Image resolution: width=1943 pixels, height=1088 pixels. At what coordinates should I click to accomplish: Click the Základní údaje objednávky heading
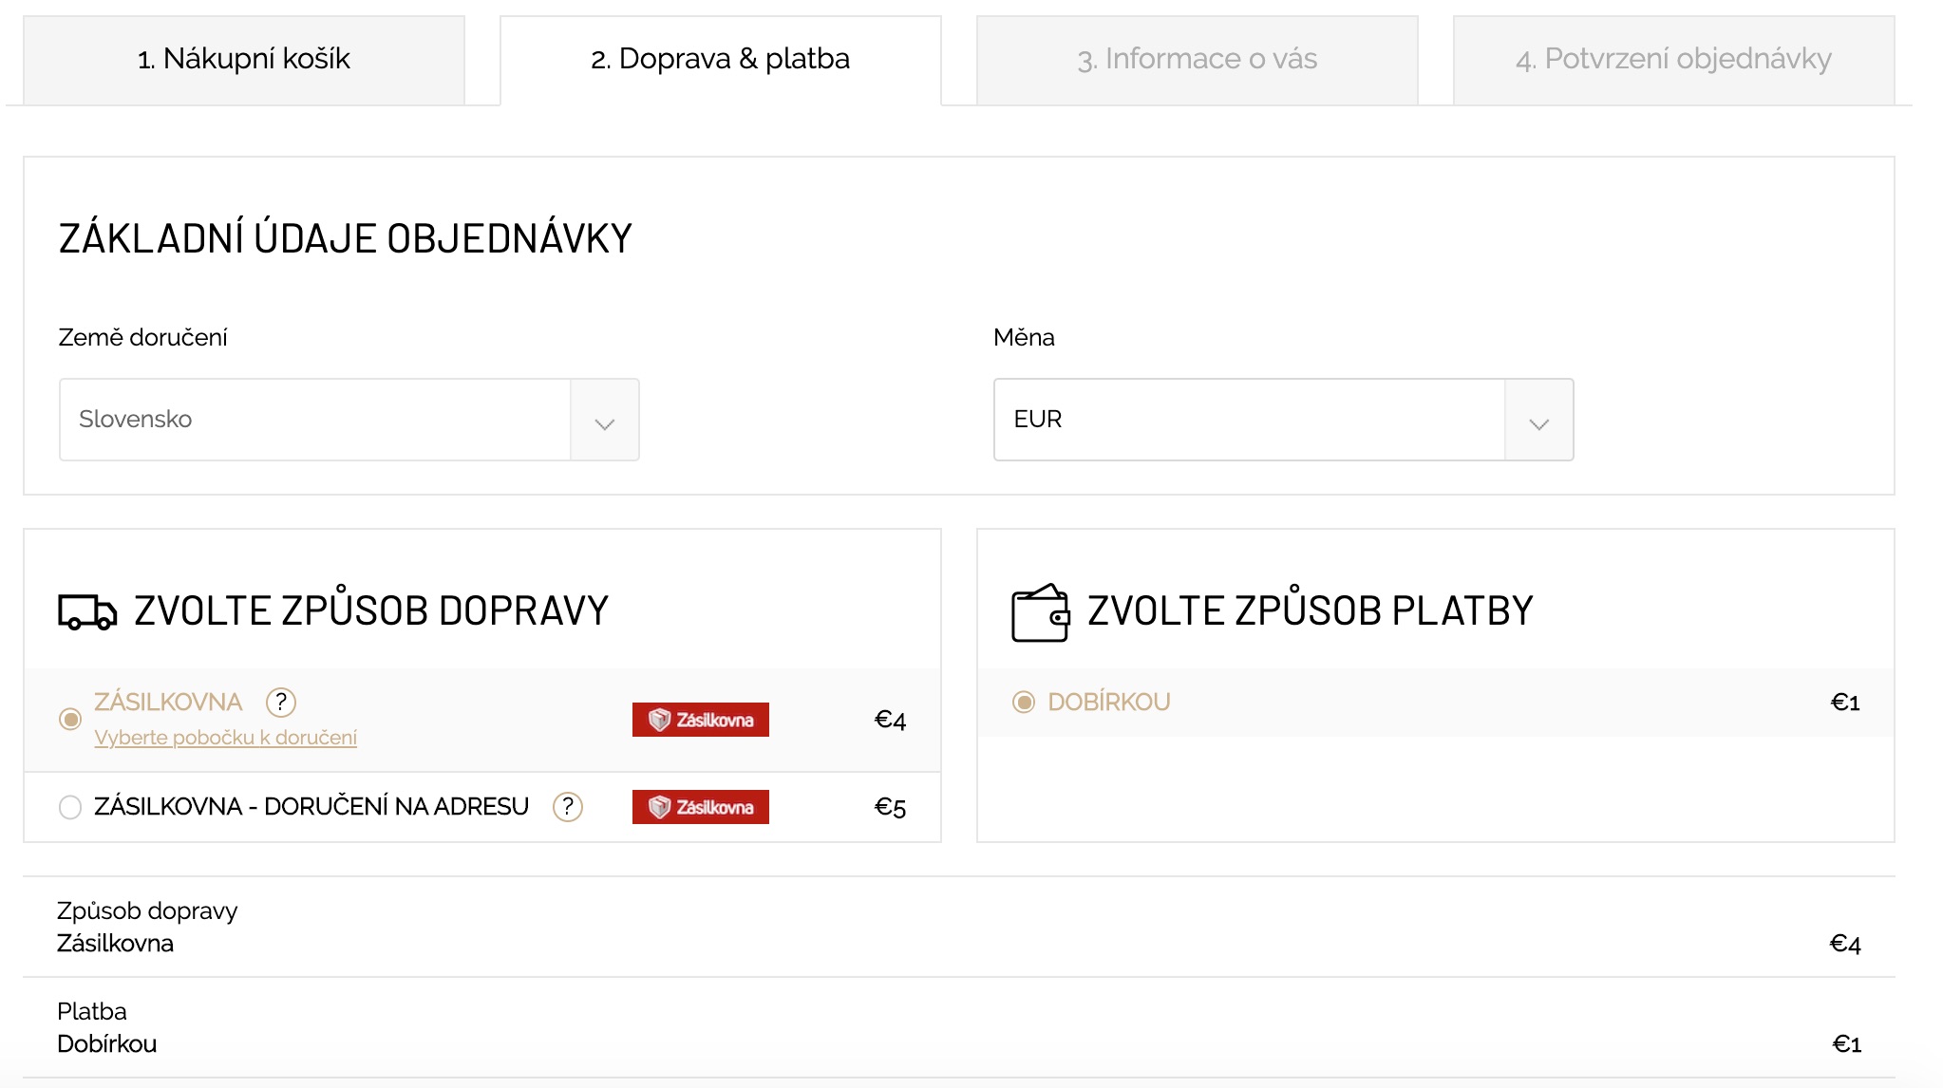coord(345,239)
